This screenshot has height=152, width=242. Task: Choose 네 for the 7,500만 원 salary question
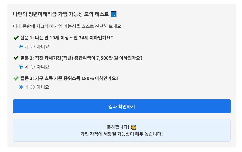click(21, 67)
